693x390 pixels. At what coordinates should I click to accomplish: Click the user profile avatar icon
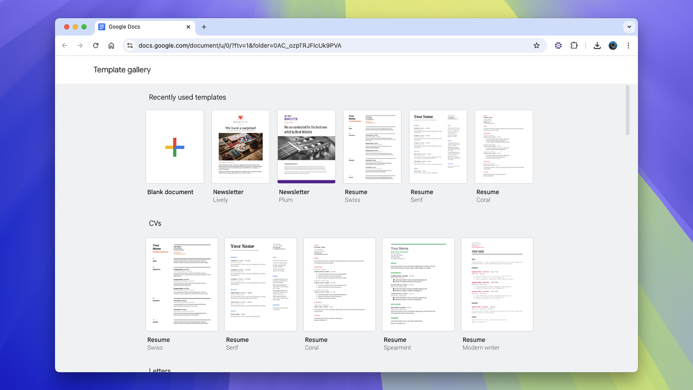click(x=613, y=45)
